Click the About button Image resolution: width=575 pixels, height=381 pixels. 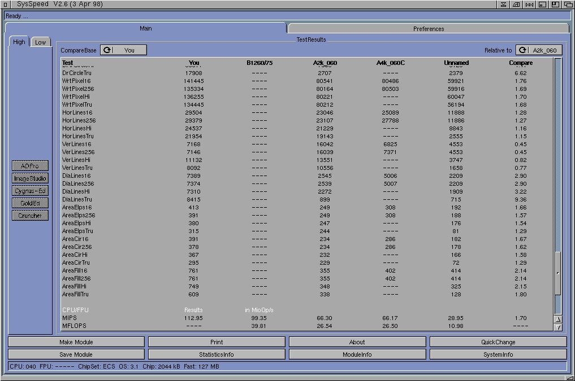357,342
